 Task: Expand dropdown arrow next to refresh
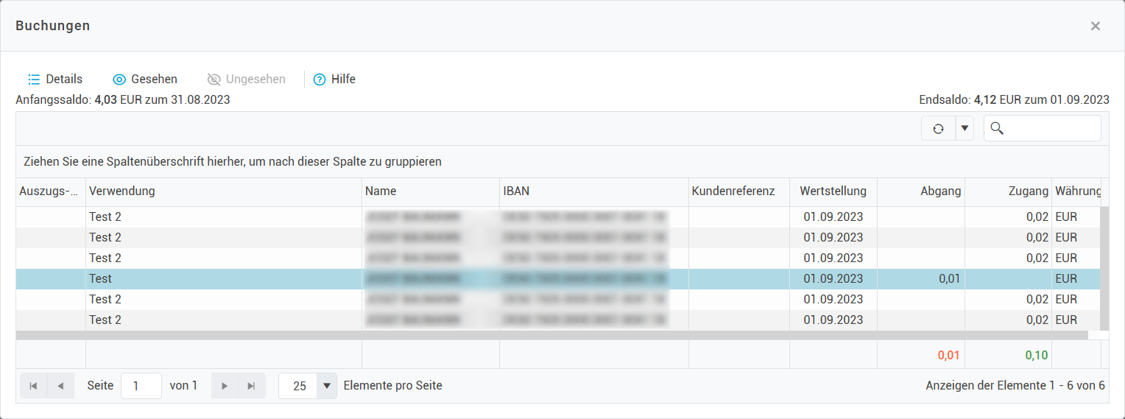(964, 129)
